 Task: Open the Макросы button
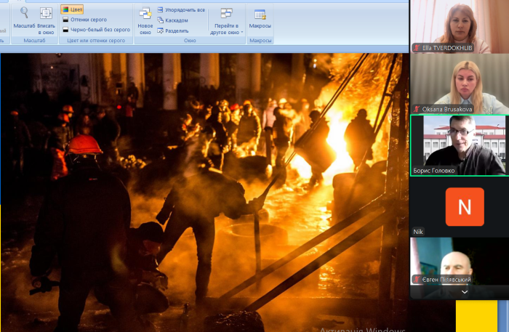point(260,19)
